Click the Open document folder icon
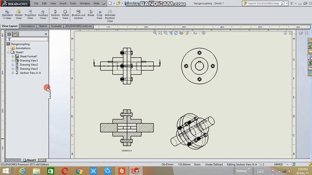 coord(118,3)
